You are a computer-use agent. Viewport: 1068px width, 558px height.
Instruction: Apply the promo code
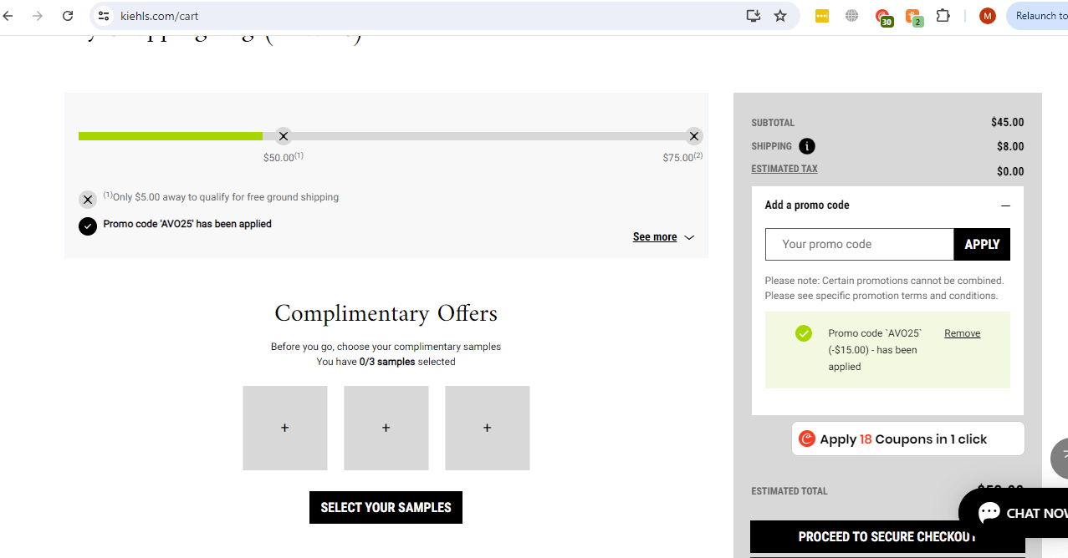click(x=982, y=244)
